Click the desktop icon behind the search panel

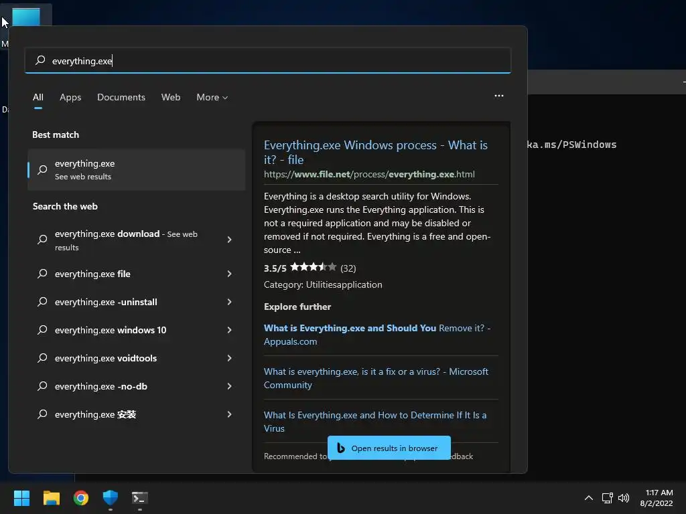[x=26, y=17]
